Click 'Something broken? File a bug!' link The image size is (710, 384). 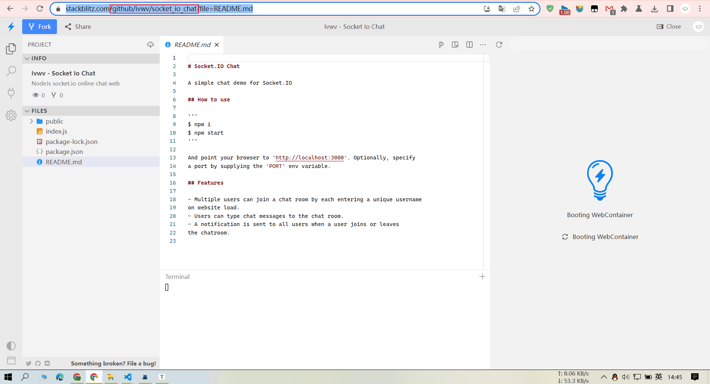coord(114,364)
